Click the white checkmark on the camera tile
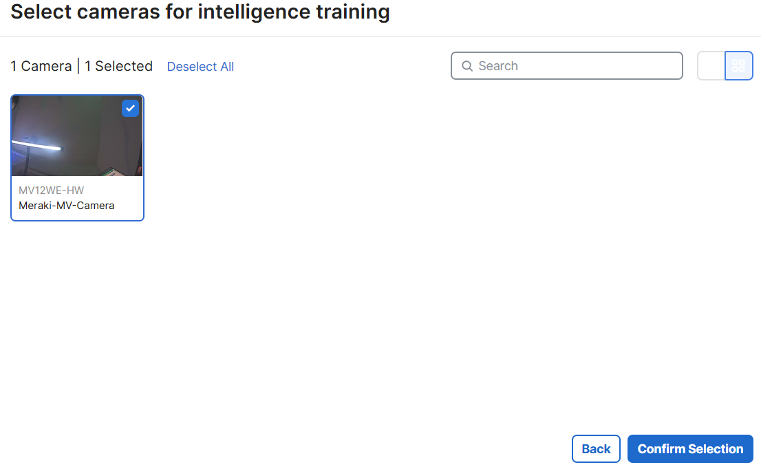The width and height of the screenshot is (761, 467). pyautogui.click(x=130, y=108)
